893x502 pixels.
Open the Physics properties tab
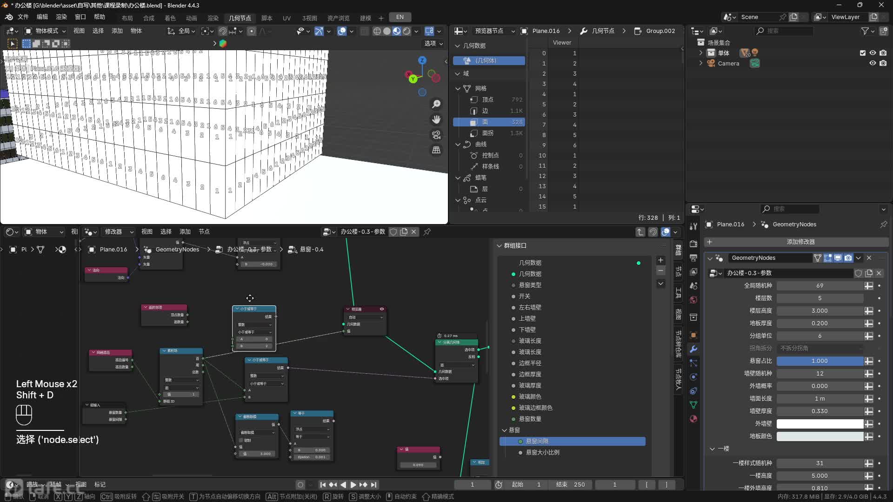(693, 377)
